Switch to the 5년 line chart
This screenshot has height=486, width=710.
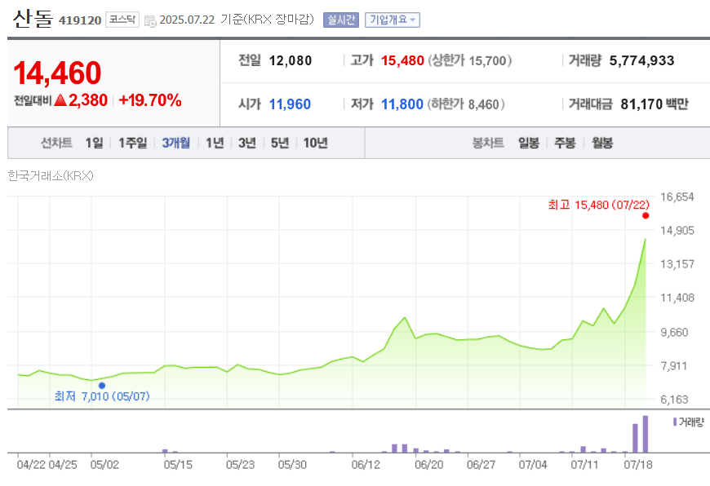coord(280,143)
